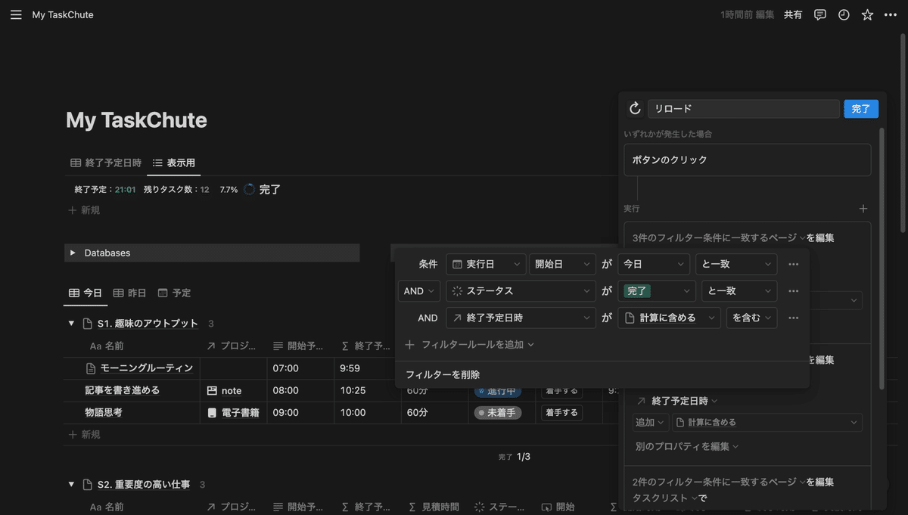
Task: Open the 実行日 property dropdown
Action: [x=485, y=264]
